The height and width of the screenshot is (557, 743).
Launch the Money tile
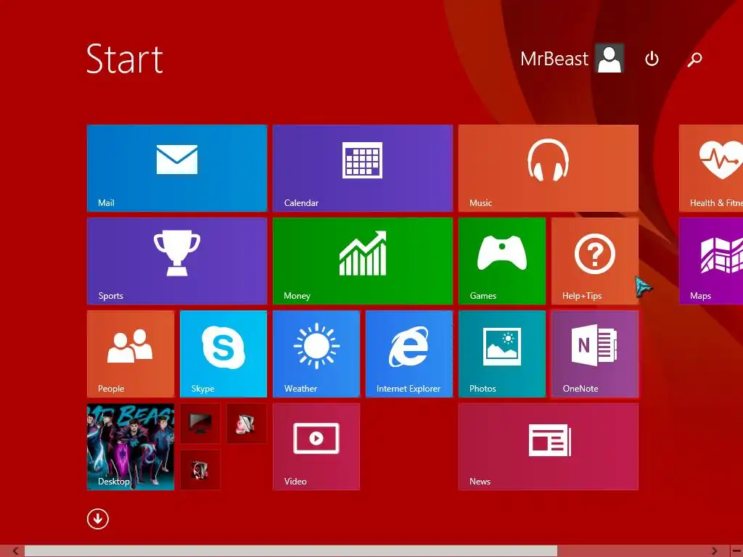(363, 261)
